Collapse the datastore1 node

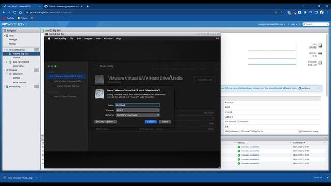tap(7, 74)
